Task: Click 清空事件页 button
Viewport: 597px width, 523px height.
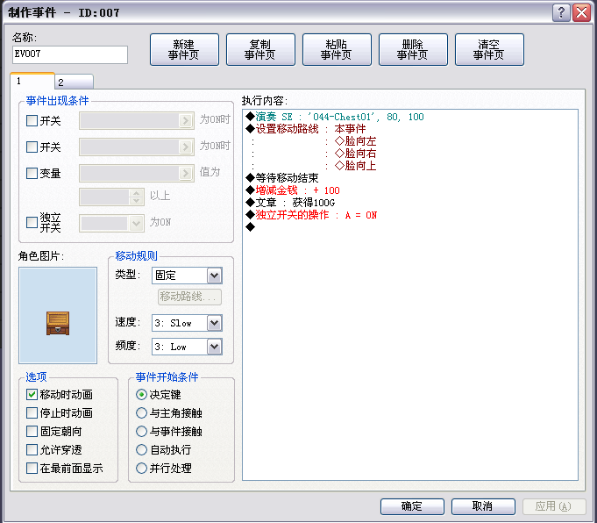Action: (x=489, y=49)
